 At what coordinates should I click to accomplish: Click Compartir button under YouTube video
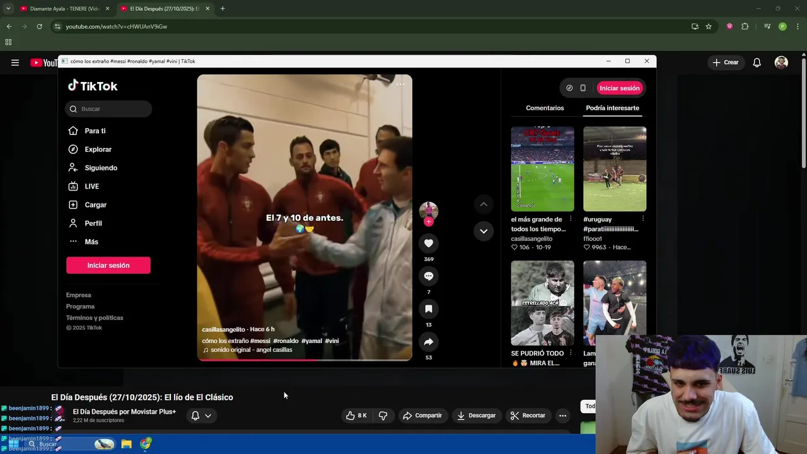tap(422, 416)
